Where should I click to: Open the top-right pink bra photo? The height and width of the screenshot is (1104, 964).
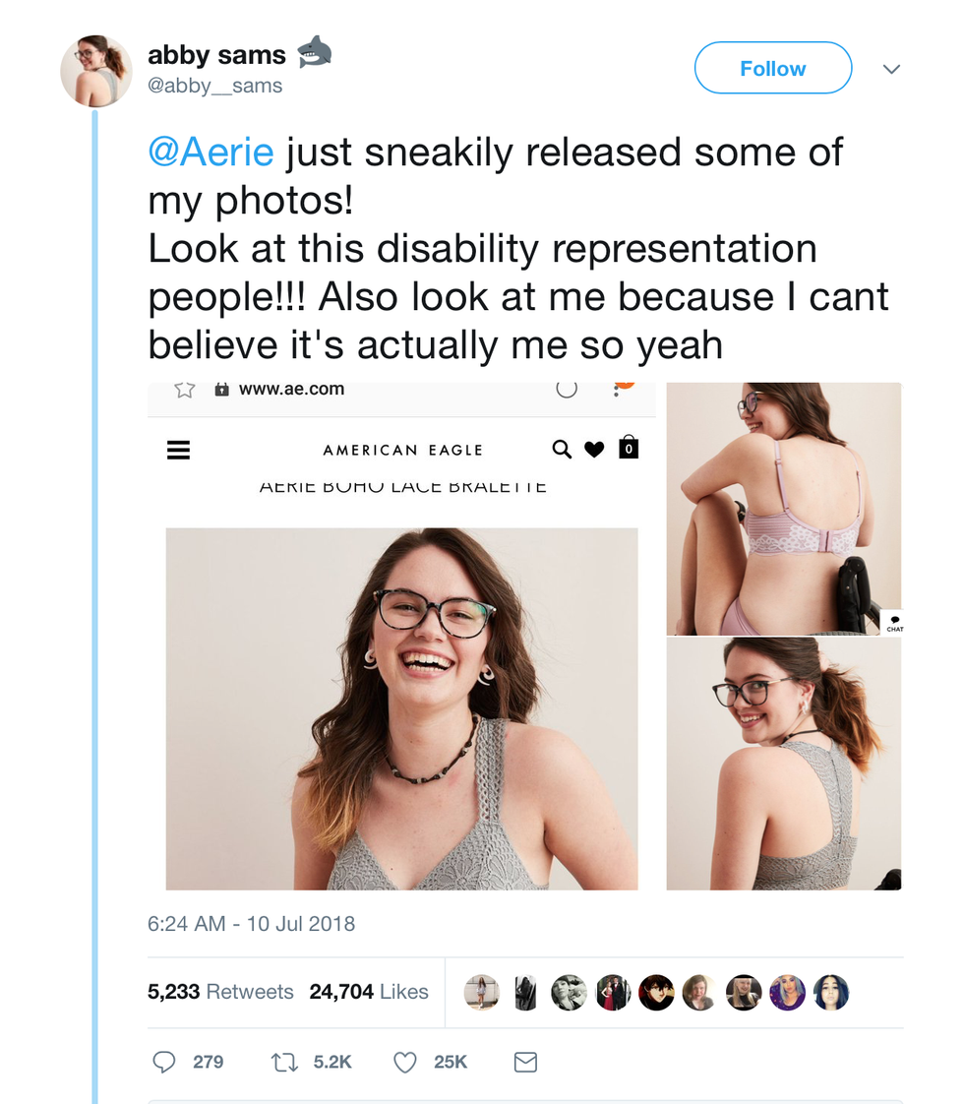pos(783,508)
